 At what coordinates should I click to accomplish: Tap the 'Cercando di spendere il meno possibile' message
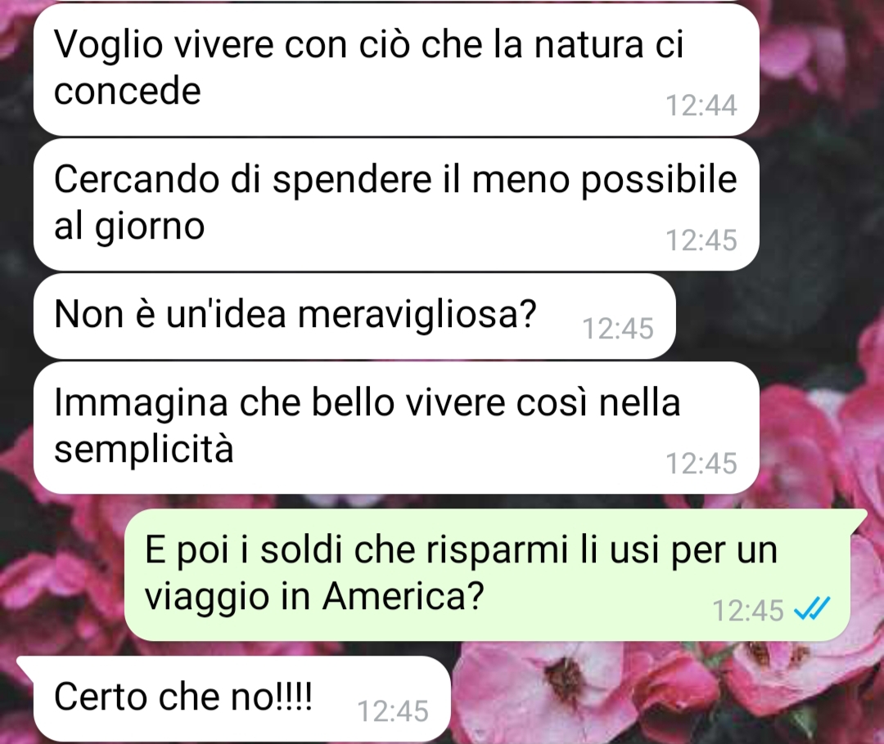click(396, 204)
